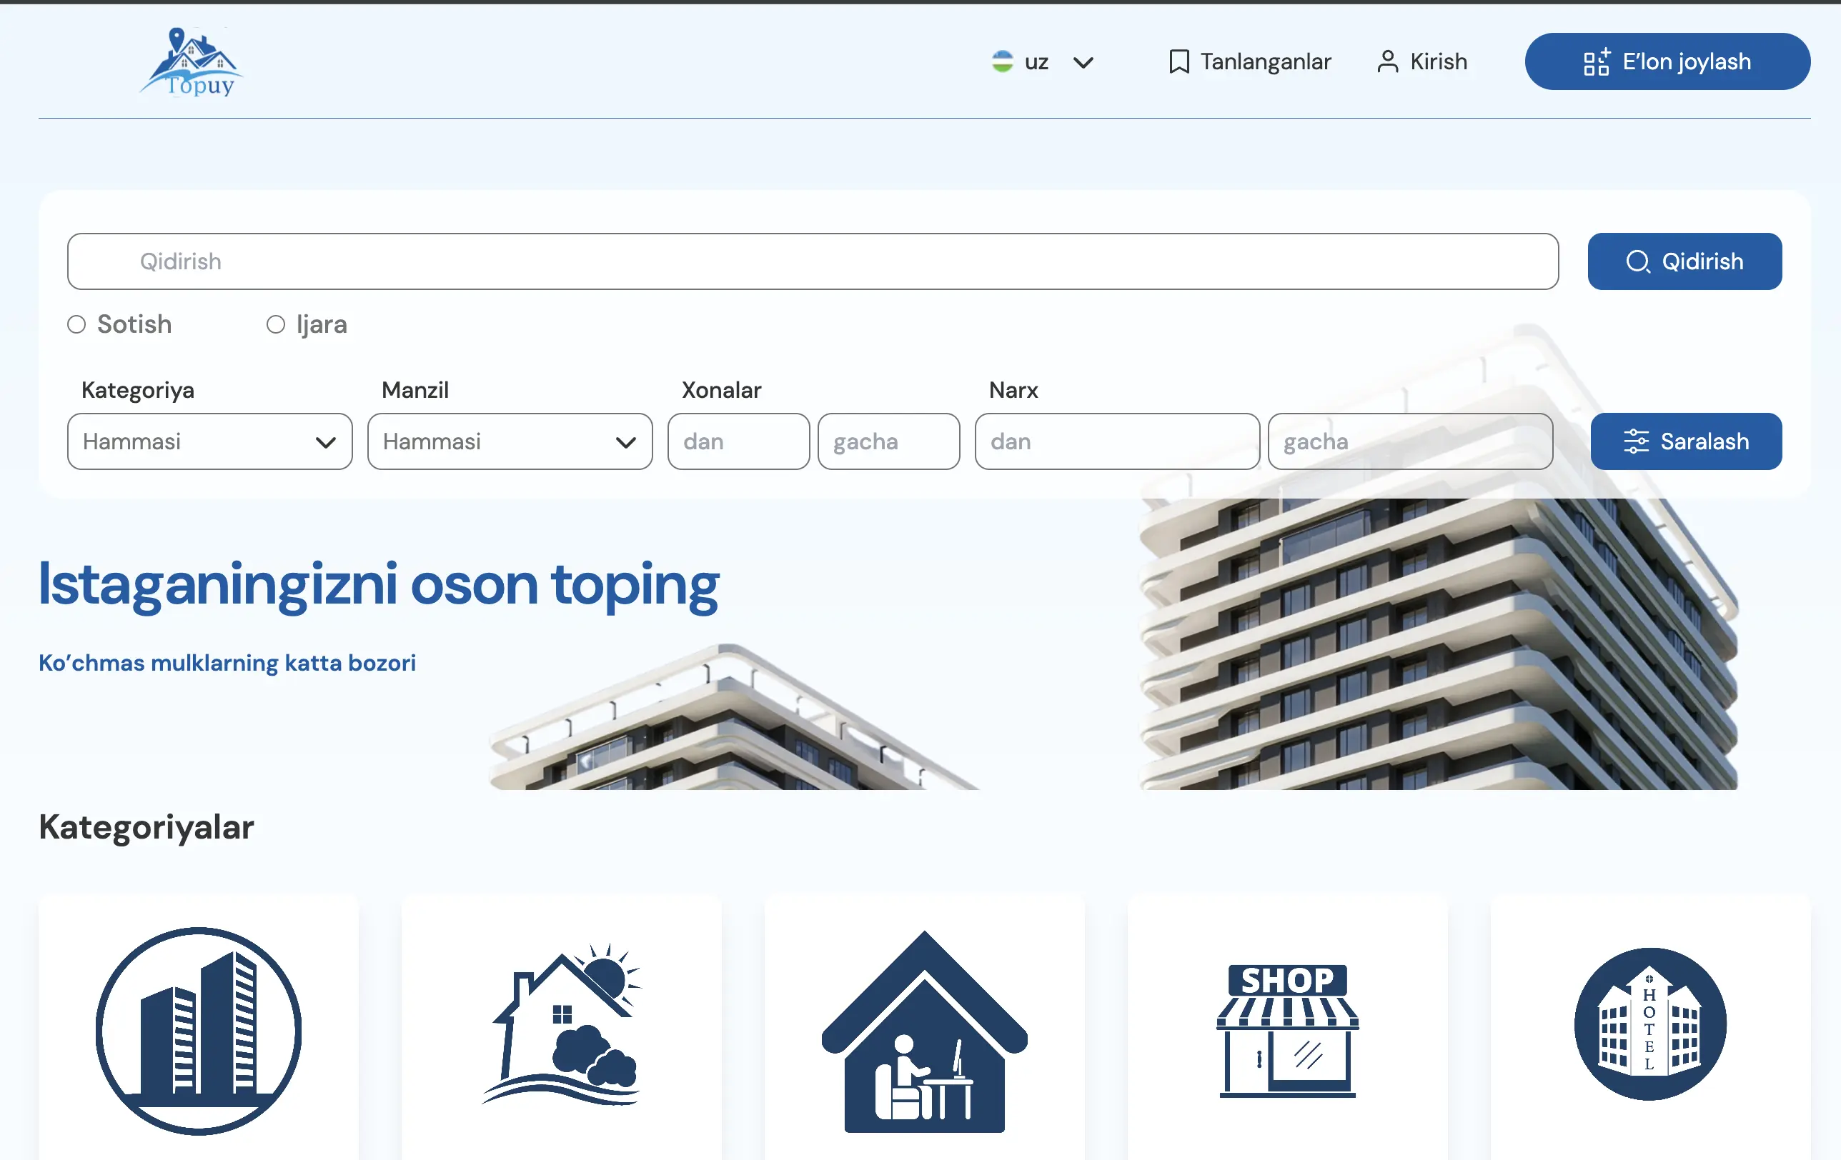Open the home office category icon
The image size is (1841, 1160).
[923, 1031]
